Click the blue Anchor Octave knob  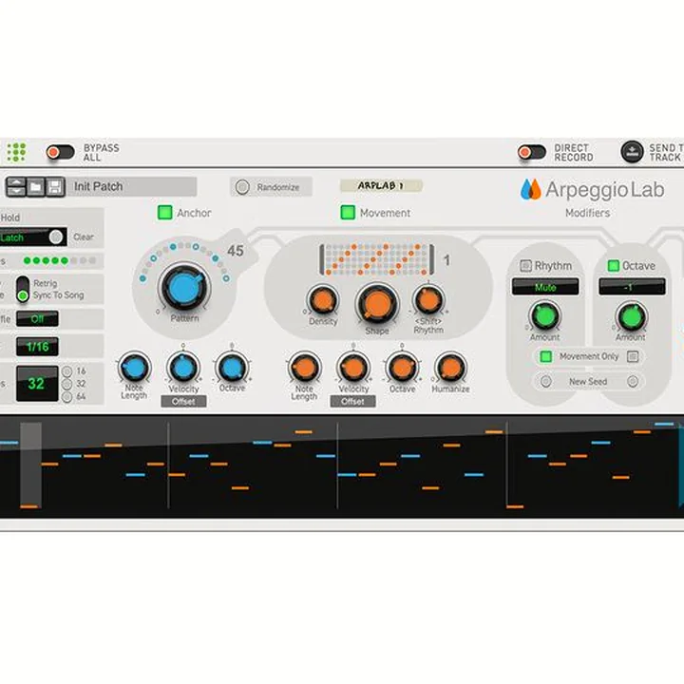tap(232, 368)
